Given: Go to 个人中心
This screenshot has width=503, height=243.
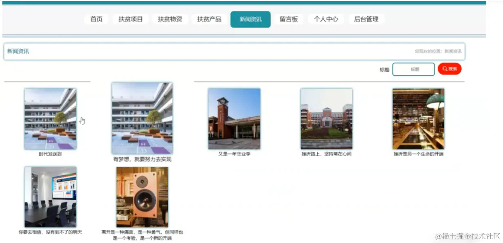Looking at the screenshot, I should point(326,19).
